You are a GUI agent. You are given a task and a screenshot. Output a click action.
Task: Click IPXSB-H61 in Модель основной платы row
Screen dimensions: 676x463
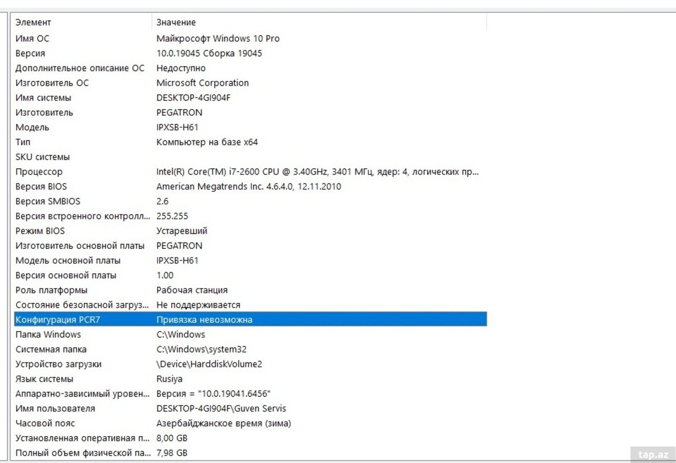177,260
